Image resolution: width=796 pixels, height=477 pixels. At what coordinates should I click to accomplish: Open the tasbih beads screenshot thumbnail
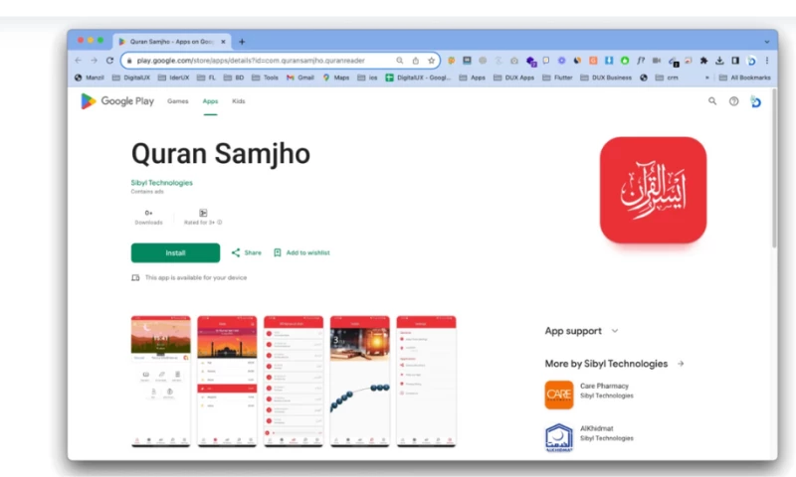(x=360, y=382)
